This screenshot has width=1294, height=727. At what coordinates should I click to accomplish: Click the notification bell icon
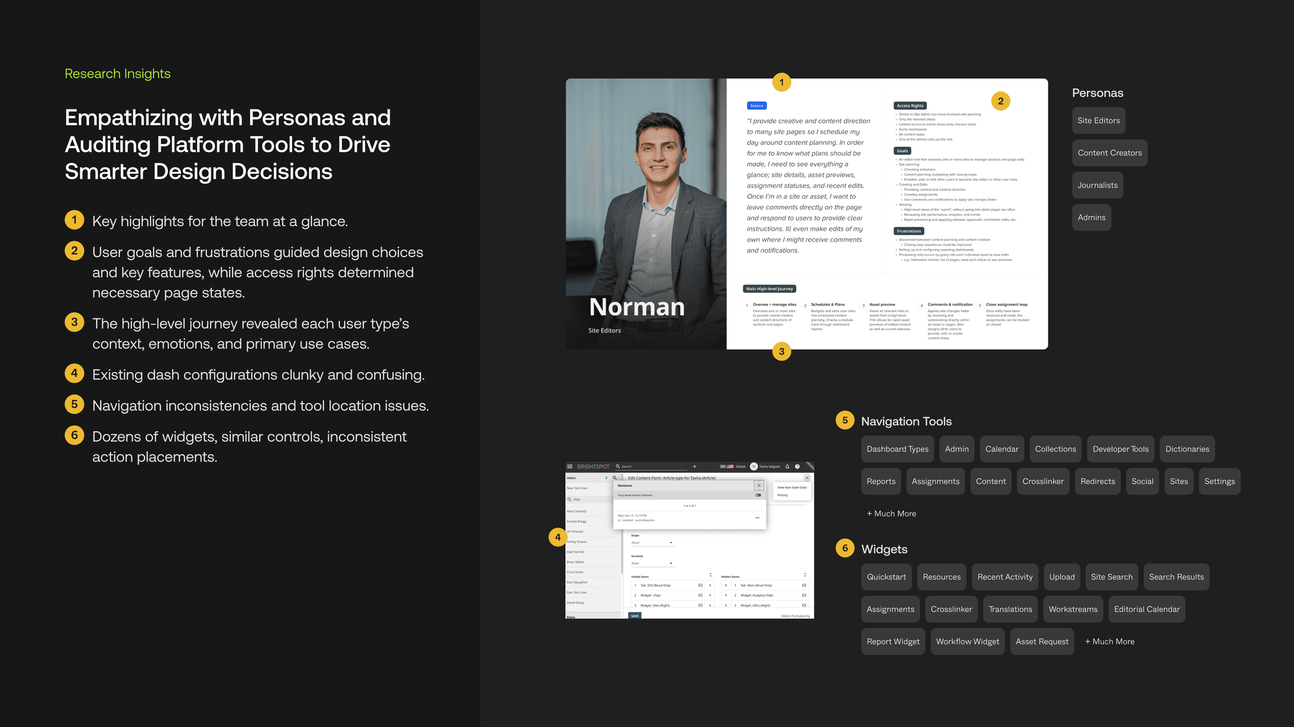point(787,466)
